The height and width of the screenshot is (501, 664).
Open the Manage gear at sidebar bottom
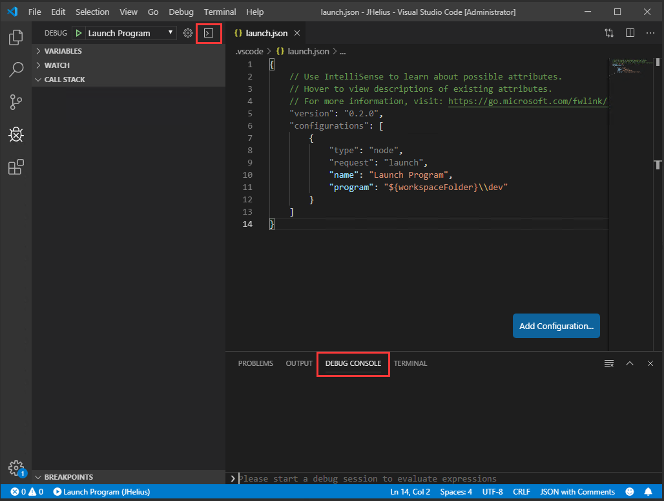coord(16,468)
